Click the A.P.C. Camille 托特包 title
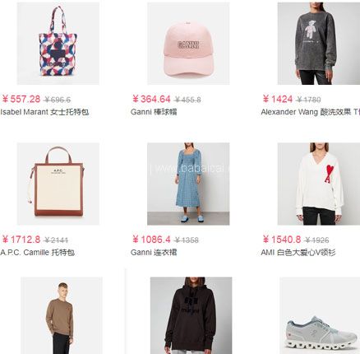The image size is (360, 354). coord(38,252)
